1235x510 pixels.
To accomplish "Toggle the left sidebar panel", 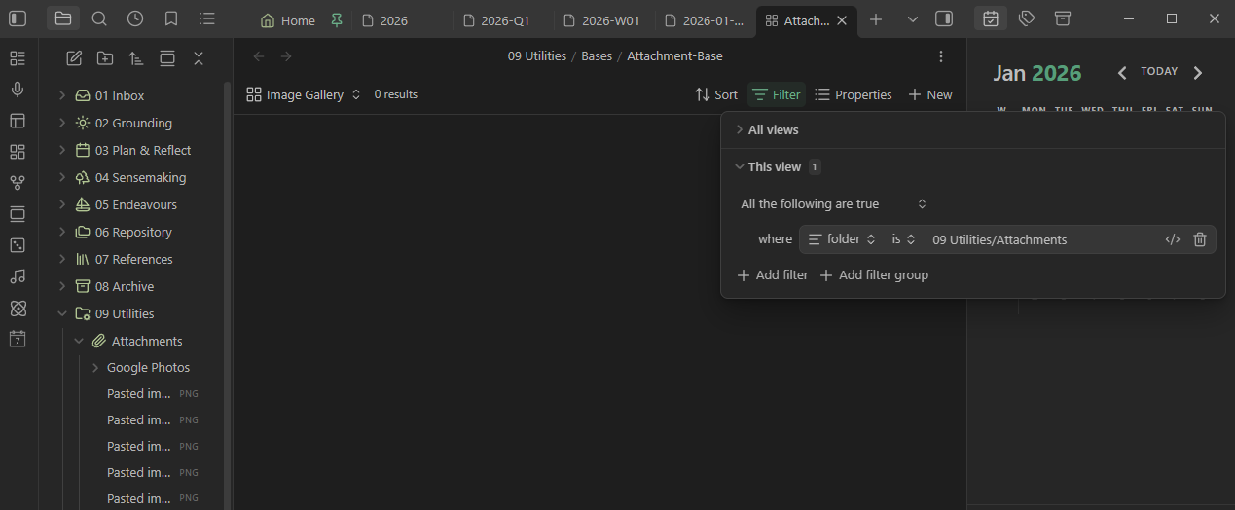I will [x=18, y=18].
